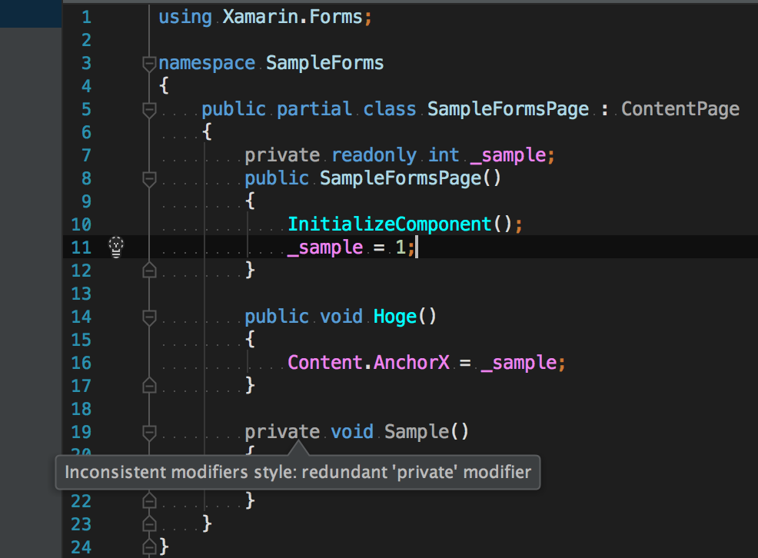Click 'readonly' keyword on line 7

coord(374,155)
